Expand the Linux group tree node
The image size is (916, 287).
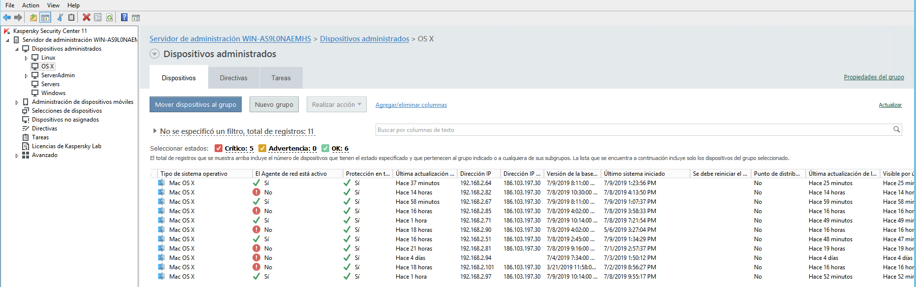tap(26, 58)
